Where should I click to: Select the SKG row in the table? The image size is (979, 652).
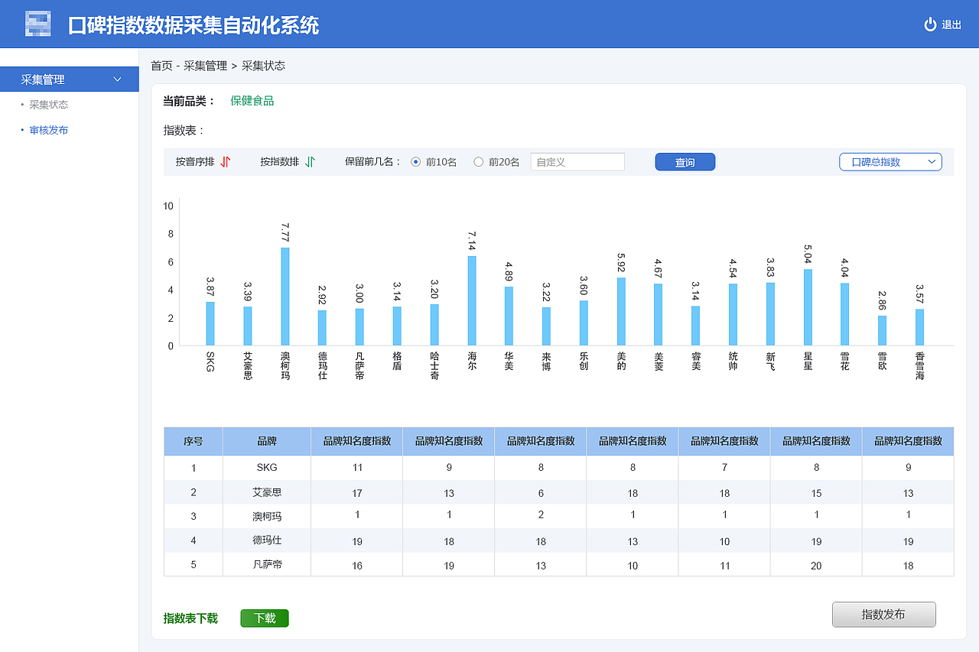[265, 469]
